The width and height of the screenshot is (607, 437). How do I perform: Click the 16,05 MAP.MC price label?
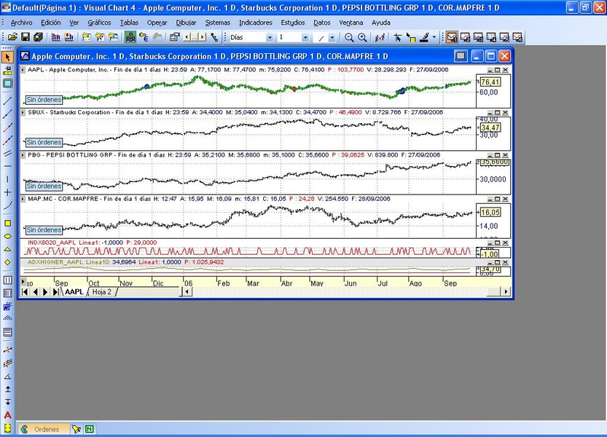pyautogui.click(x=490, y=212)
